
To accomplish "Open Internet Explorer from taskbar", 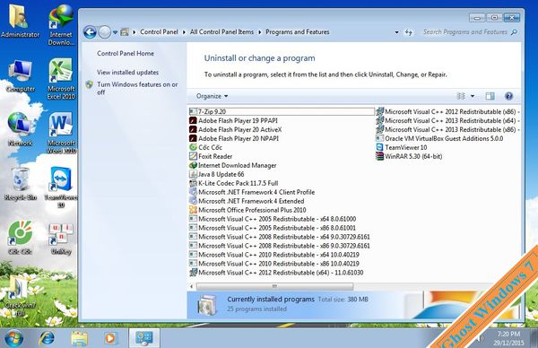I will 47,338.
